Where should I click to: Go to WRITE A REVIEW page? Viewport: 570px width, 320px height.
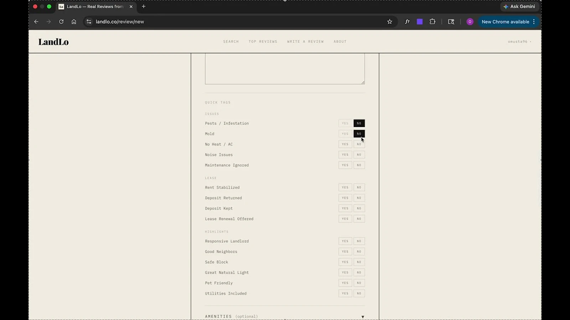tap(305, 42)
